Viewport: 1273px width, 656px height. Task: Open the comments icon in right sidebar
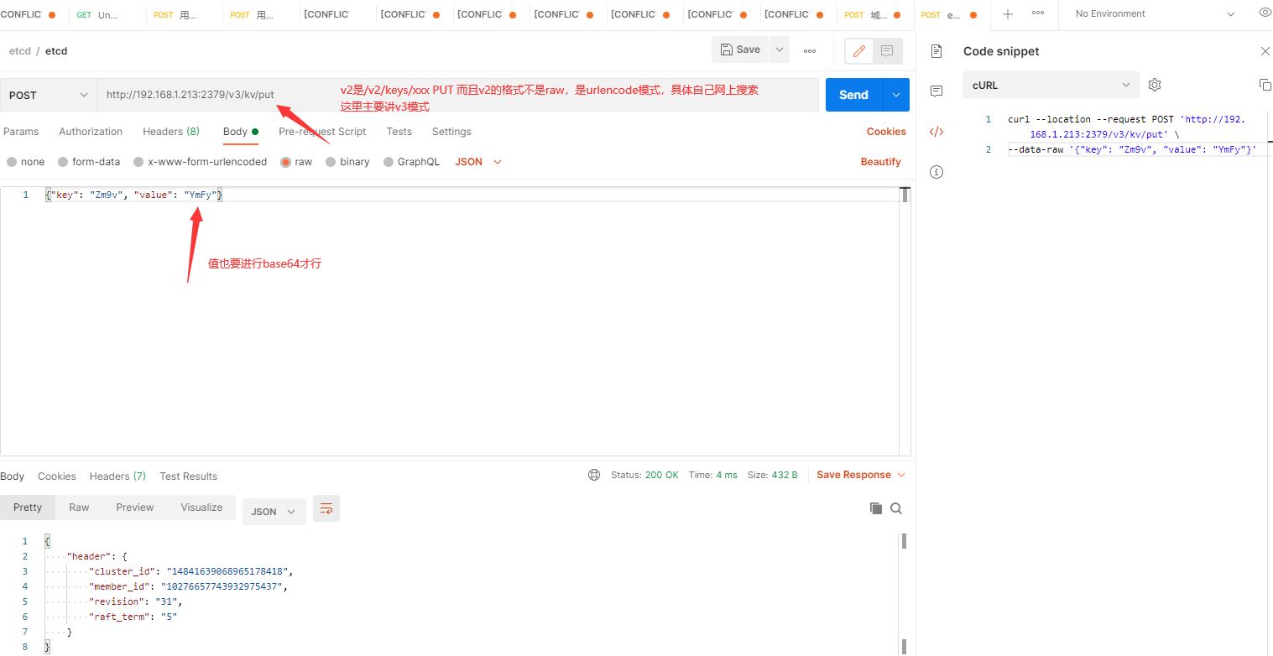pyautogui.click(x=936, y=91)
